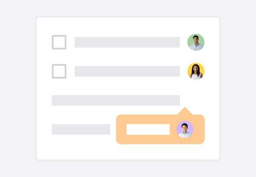The image size is (256, 177).
Task: Click the man's avatar with green background
Action: click(x=195, y=42)
